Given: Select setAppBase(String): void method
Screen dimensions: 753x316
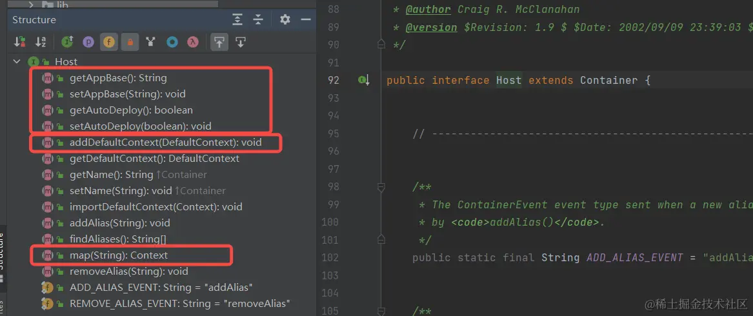Looking at the screenshot, I should click(127, 94).
